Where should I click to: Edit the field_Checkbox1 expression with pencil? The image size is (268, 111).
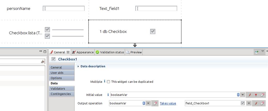point(256,103)
